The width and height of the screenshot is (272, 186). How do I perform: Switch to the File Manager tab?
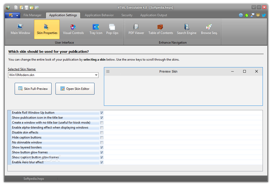coord(32,15)
